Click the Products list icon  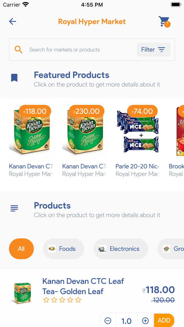coord(14,208)
